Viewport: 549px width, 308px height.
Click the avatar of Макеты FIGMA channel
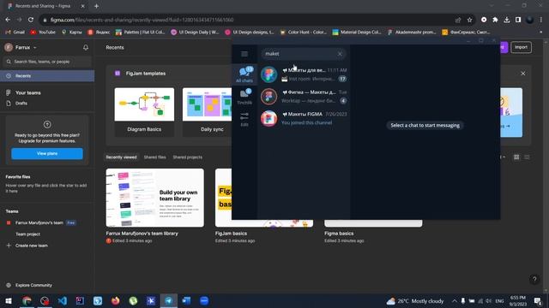pos(268,118)
